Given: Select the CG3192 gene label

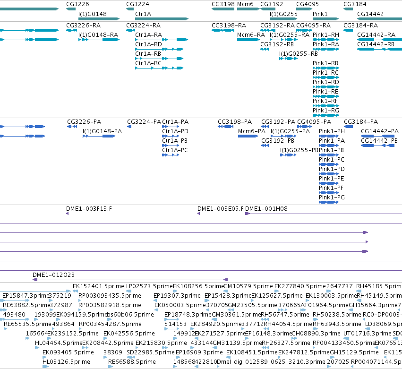Looking at the screenshot, I should coord(272,4).
